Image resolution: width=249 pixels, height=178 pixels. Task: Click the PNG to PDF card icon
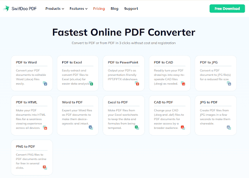click(45, 167)
